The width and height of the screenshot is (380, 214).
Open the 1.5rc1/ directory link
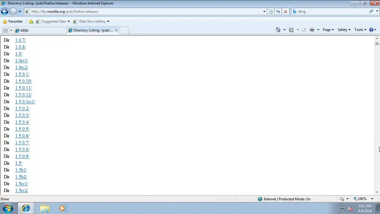pyautogui.click(x=22, y=184)
